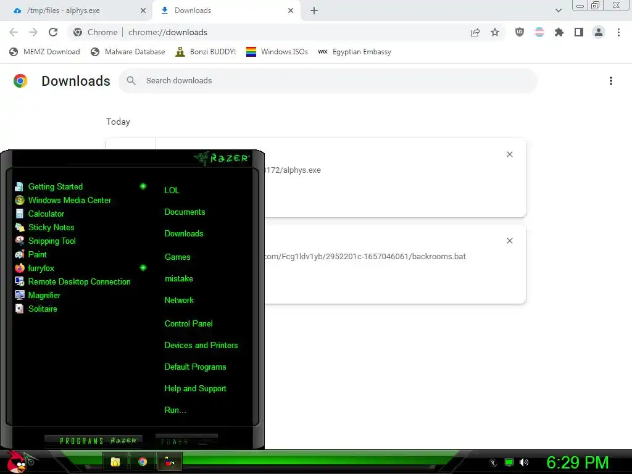The height and width of the screenshot is (474, 632).
Task: Open Downloads folder in start menu
Action: point(184,234)
